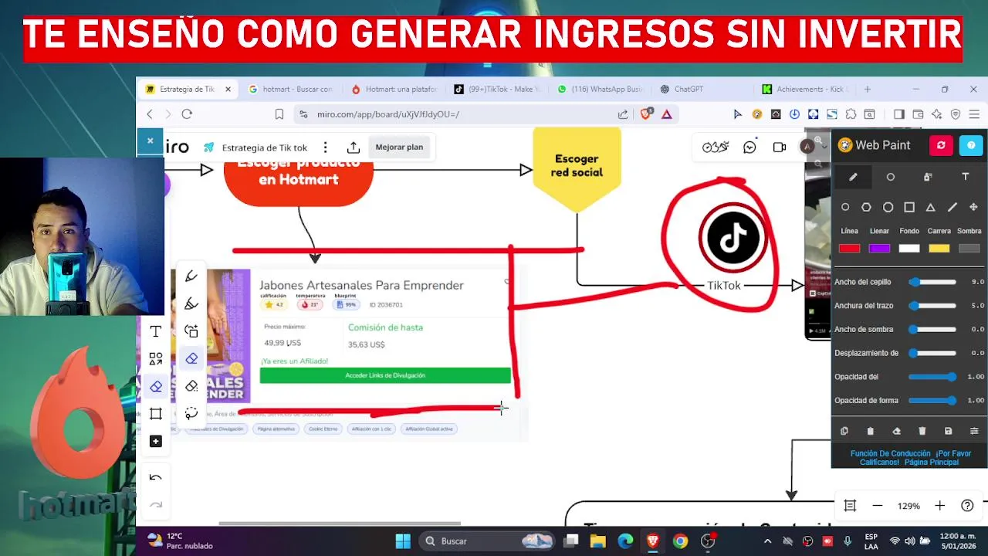Zoom in with the Miro plus button

click(939, 506)
